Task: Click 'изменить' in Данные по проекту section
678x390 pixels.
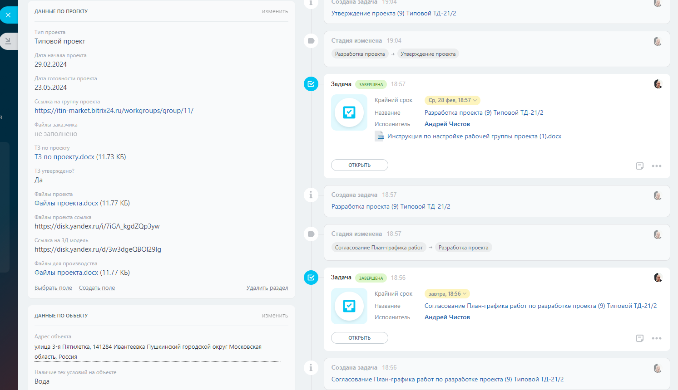Action: [275, 11]
